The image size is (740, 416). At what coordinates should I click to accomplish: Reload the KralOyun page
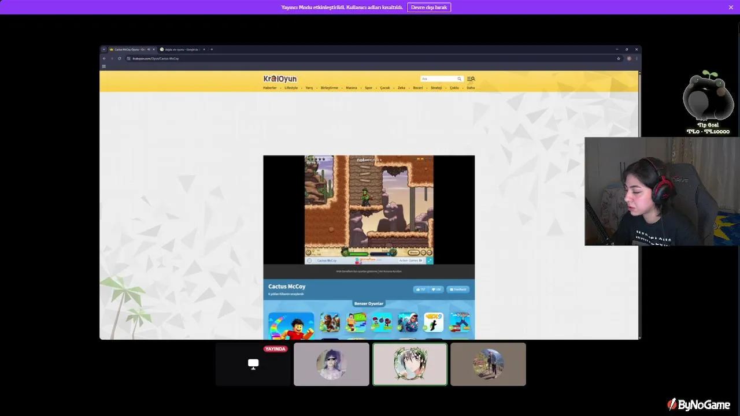coord(120,58)
